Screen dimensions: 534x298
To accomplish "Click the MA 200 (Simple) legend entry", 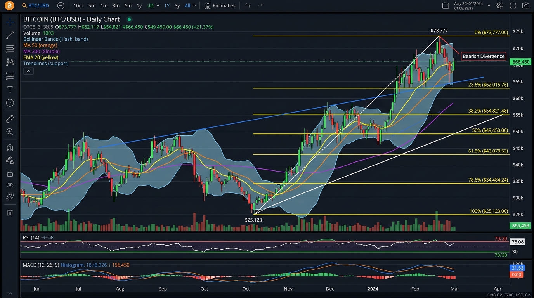I will click(x=42, y=51).
